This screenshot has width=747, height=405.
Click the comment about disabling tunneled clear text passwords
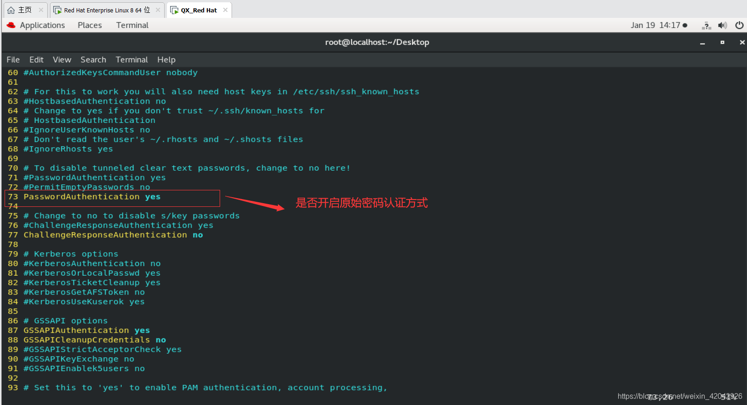187,168
